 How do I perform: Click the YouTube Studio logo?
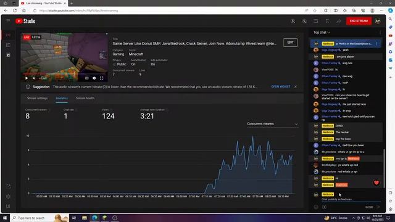tap(25, 21)
